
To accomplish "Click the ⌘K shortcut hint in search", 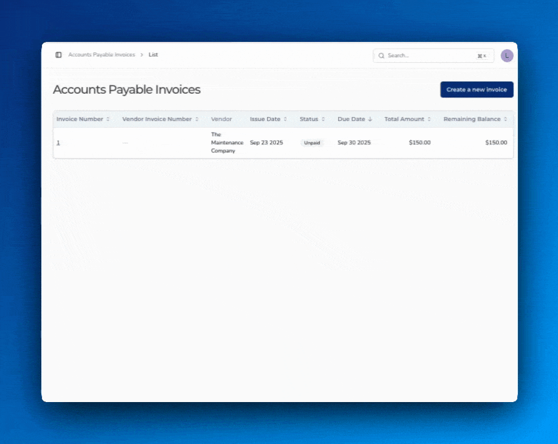I will coord(482,55).
